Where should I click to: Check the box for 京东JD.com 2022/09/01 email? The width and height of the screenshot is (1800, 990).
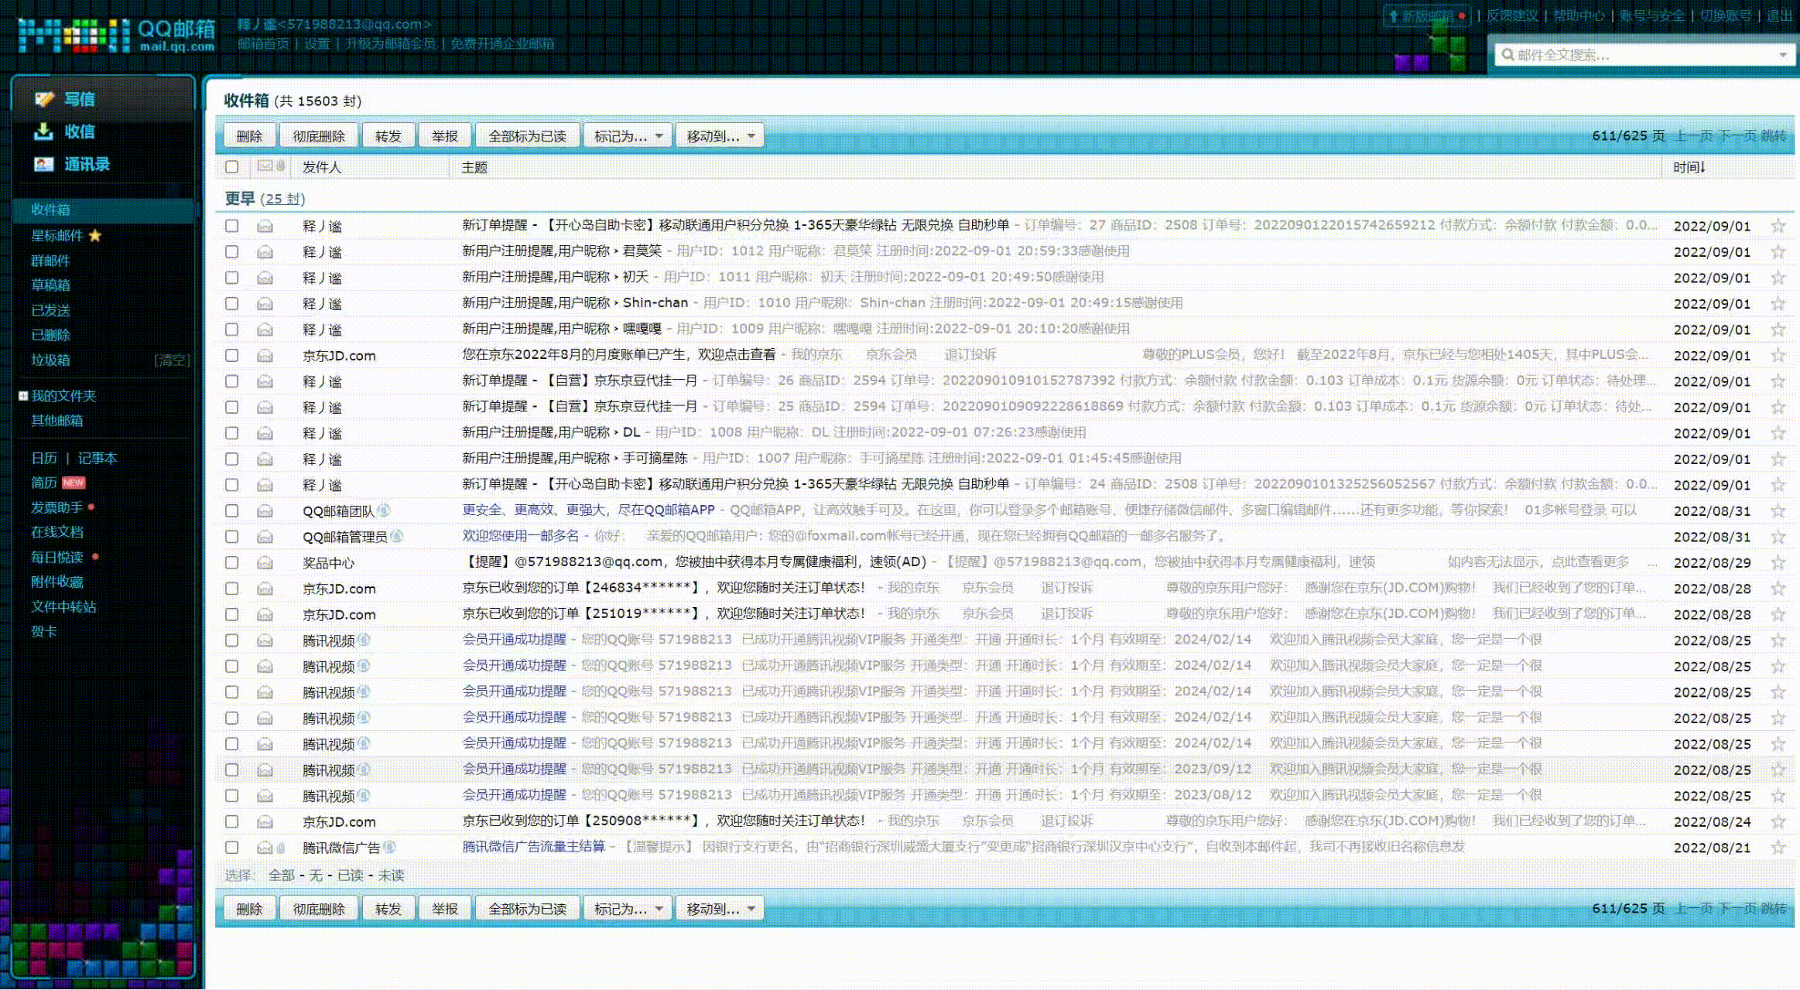tap(231, 356)
